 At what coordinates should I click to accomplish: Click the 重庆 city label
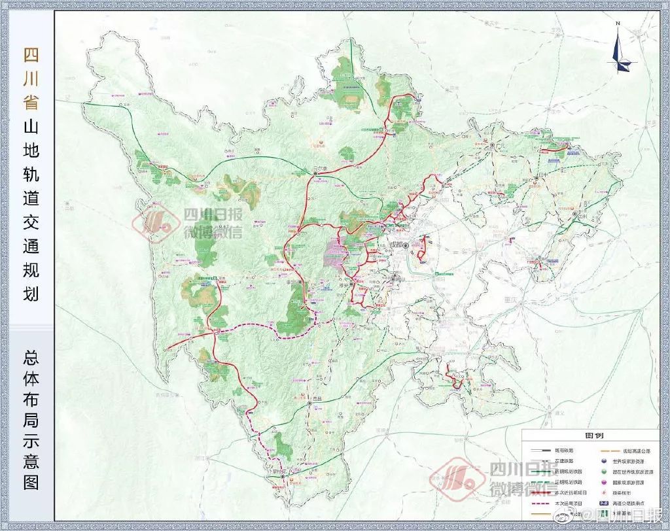(510, 300)
